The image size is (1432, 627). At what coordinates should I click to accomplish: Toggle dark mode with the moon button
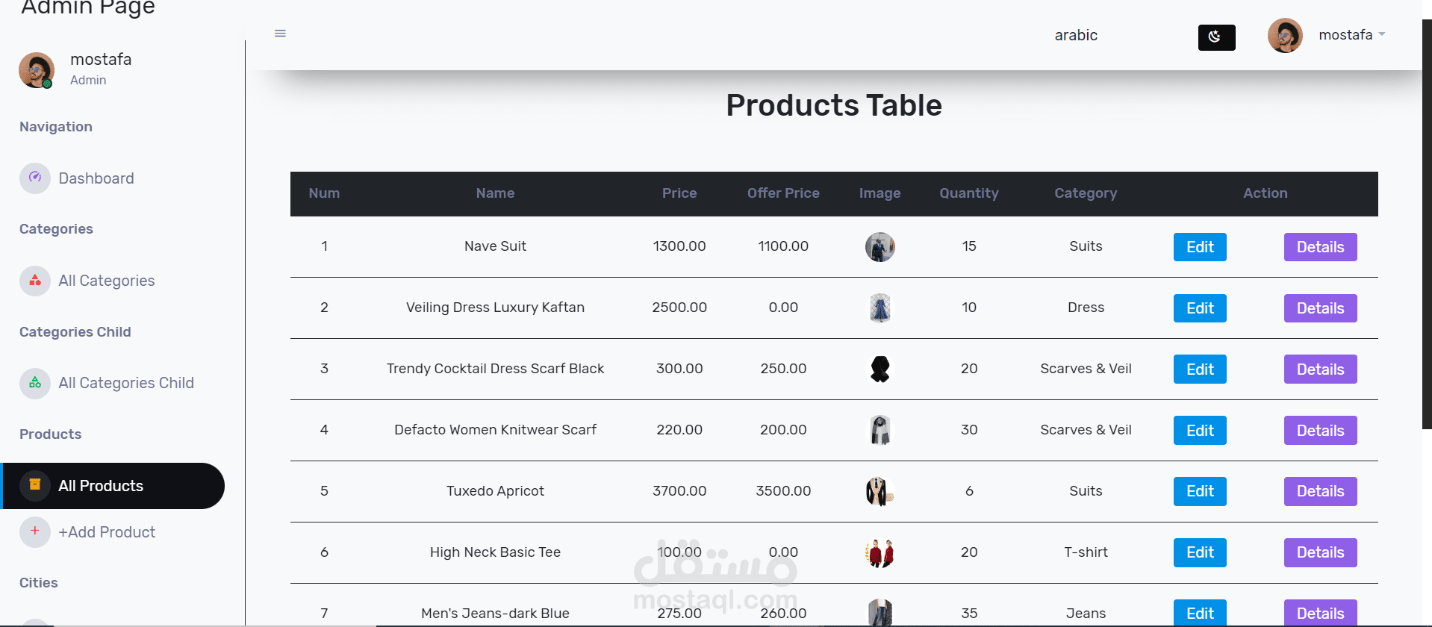coord(1216,37)
